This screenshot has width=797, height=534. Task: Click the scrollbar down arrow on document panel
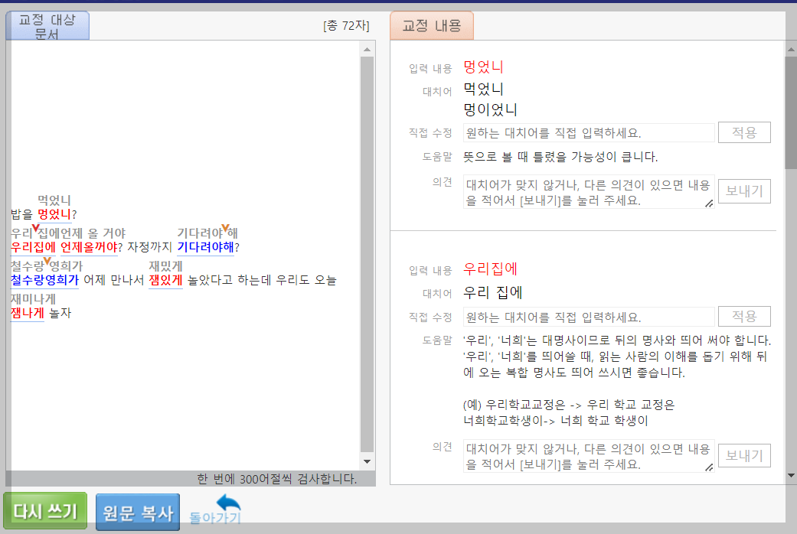point(367,462)
